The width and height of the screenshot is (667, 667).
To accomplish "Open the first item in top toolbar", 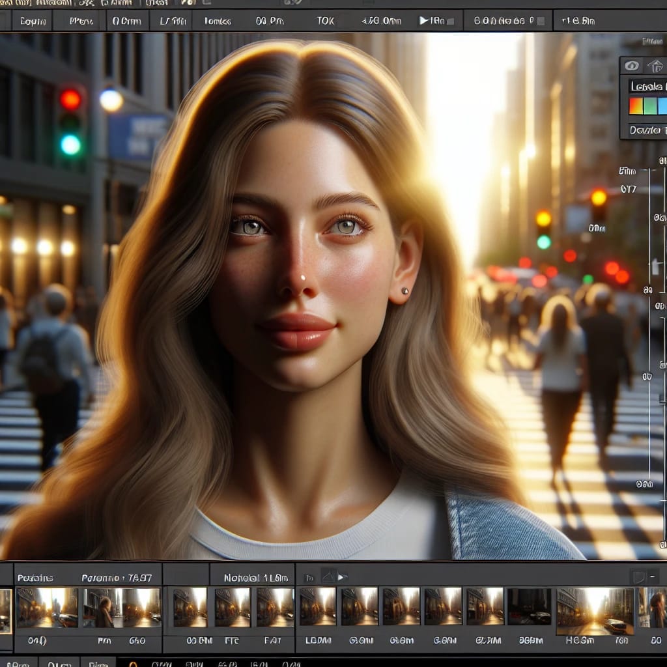I will click(33, 21).
